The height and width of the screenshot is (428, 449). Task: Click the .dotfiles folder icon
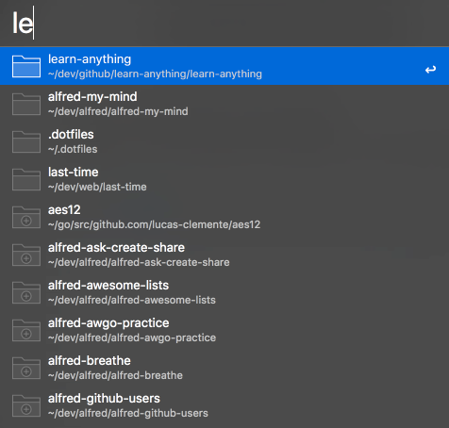(x=26, y=141)
